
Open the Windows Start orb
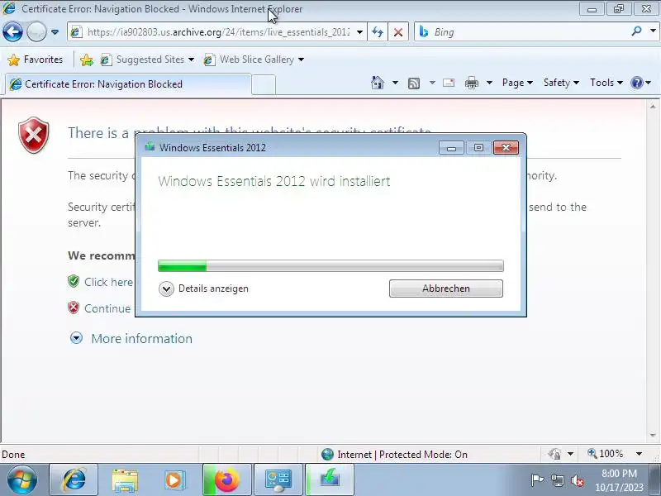tap(21, 480)
